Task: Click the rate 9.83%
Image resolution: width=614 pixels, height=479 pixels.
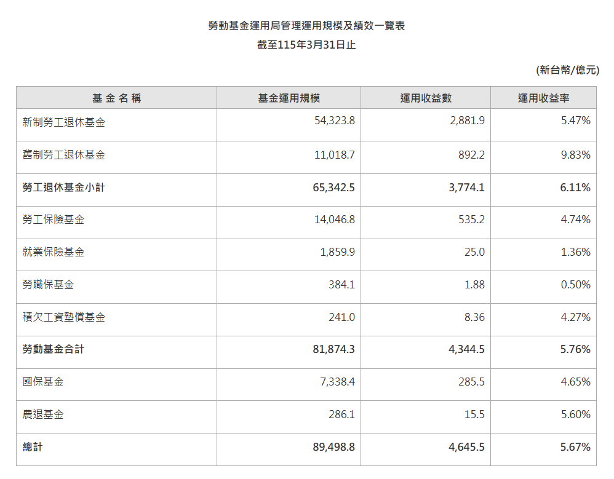Action: click(x=576, y=155)
